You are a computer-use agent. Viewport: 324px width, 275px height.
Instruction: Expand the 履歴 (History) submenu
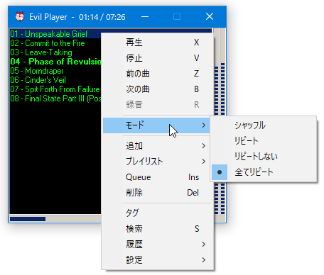[x=158, y=245]
